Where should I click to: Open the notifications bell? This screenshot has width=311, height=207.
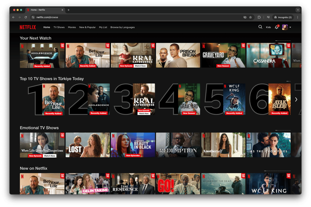[x=276, y=27]
